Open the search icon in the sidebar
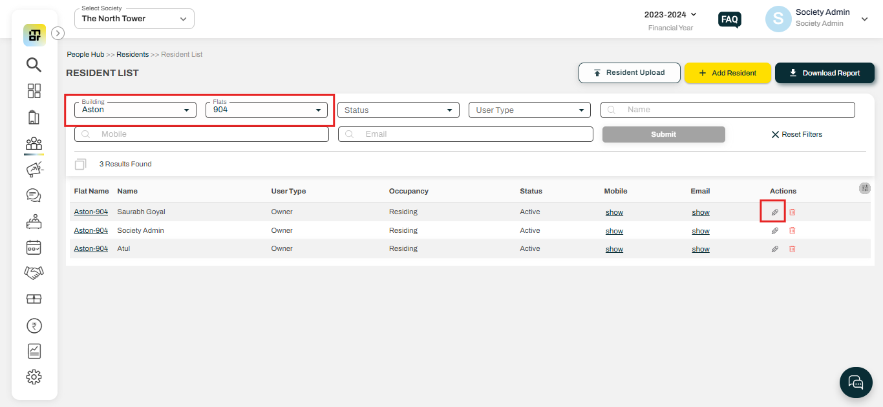 point(34,65)
